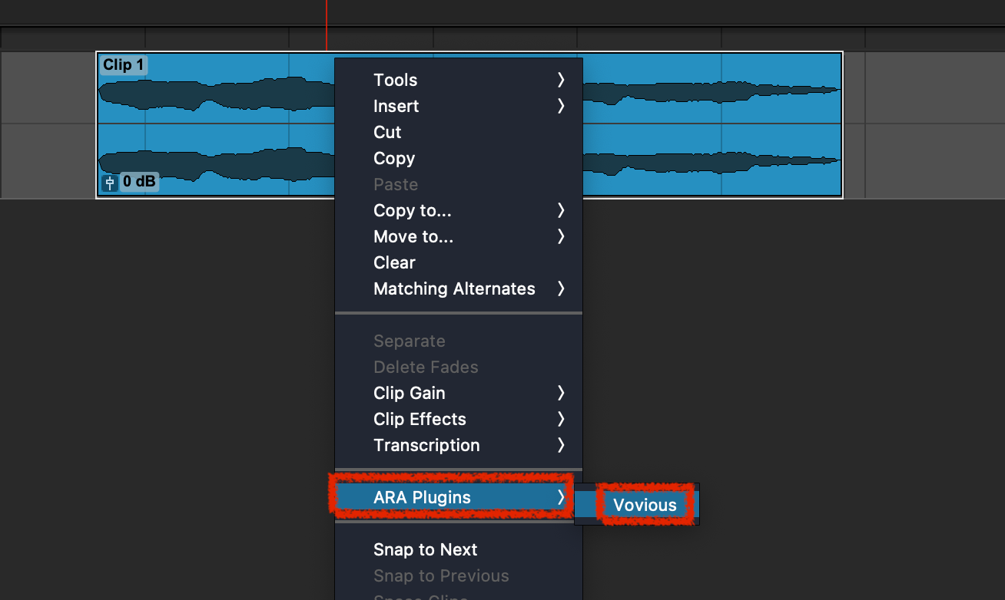Open the Clip Gain submenu

tap(410, 393)
